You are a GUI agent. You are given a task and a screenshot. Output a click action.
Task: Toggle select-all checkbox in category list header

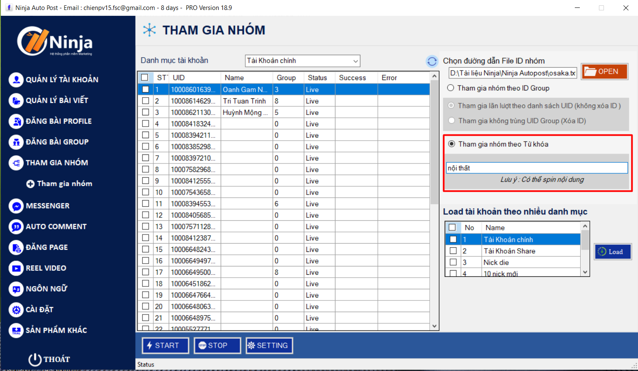[452, 227]
